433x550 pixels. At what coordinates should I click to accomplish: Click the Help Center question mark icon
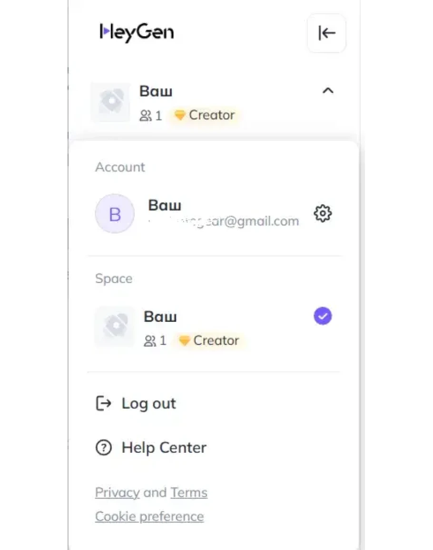[x=103, y=448]
